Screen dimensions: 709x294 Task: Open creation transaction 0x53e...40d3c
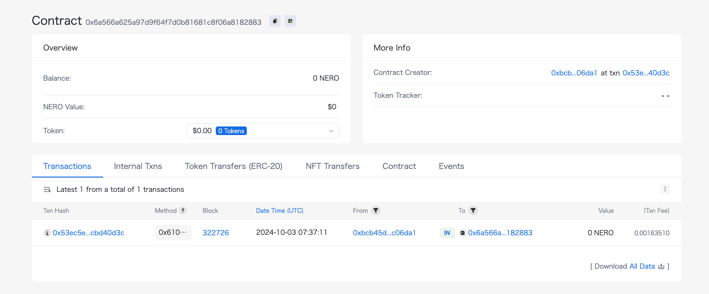(x=646, y=73)
